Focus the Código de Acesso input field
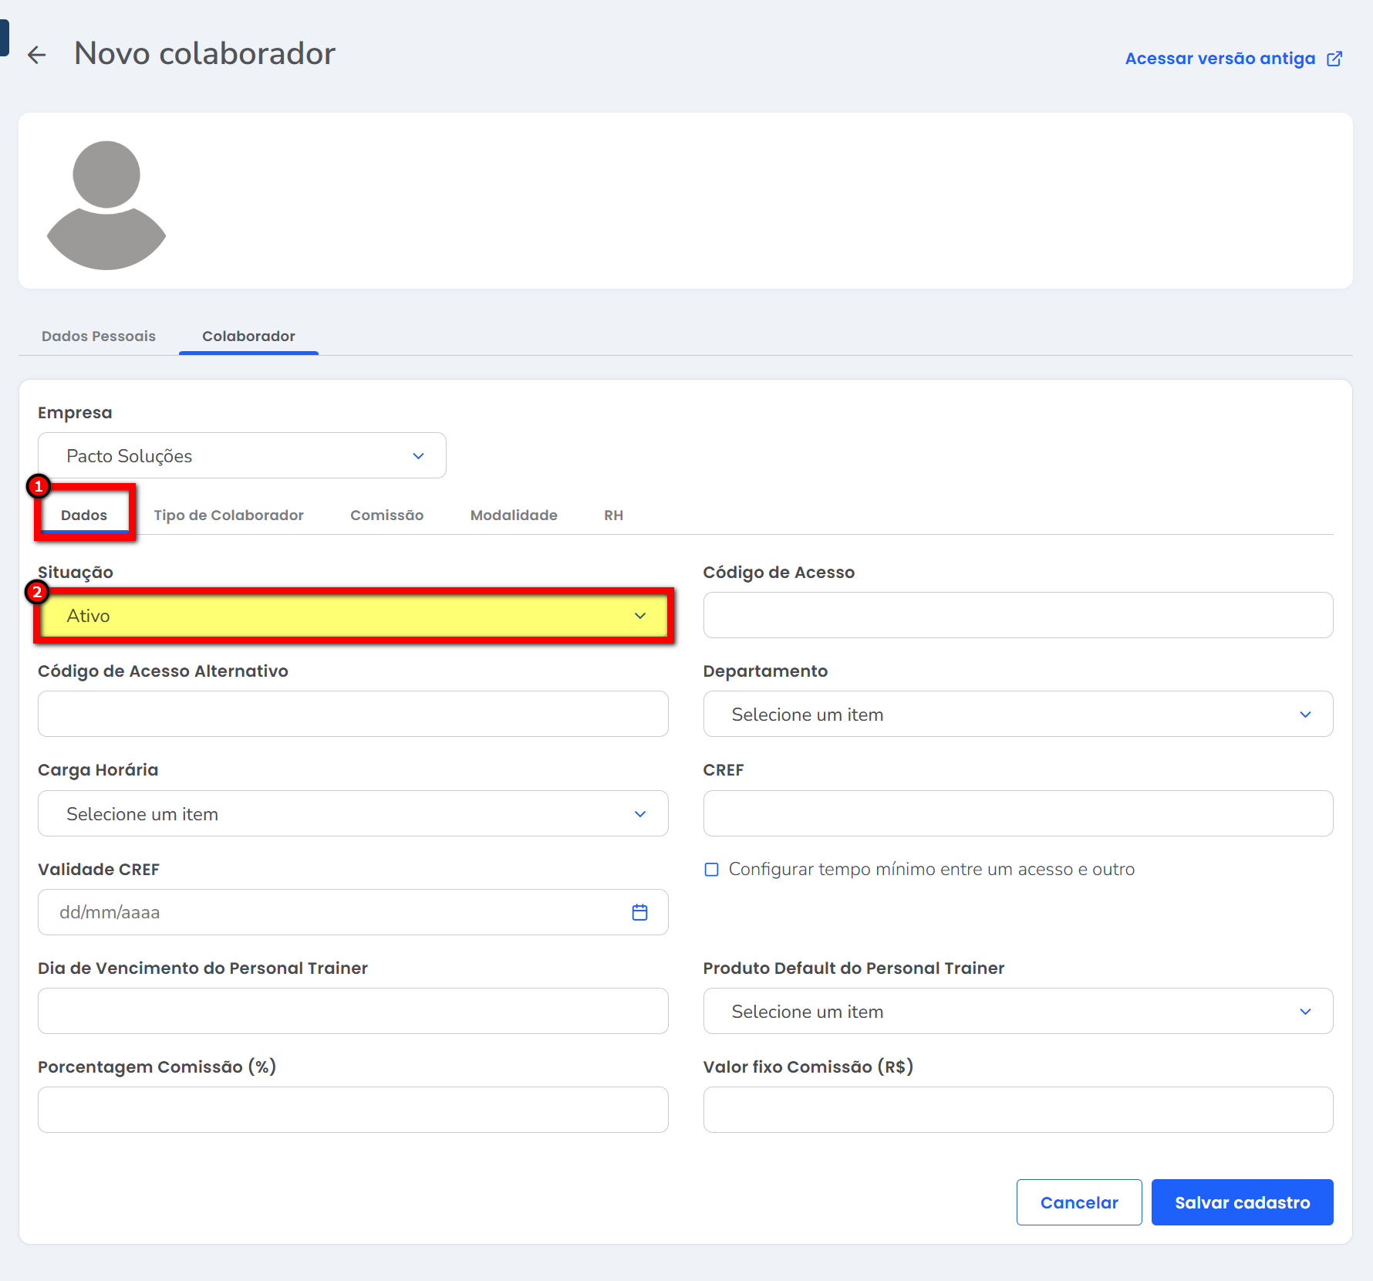1373x1281 pixels. 1017,616
